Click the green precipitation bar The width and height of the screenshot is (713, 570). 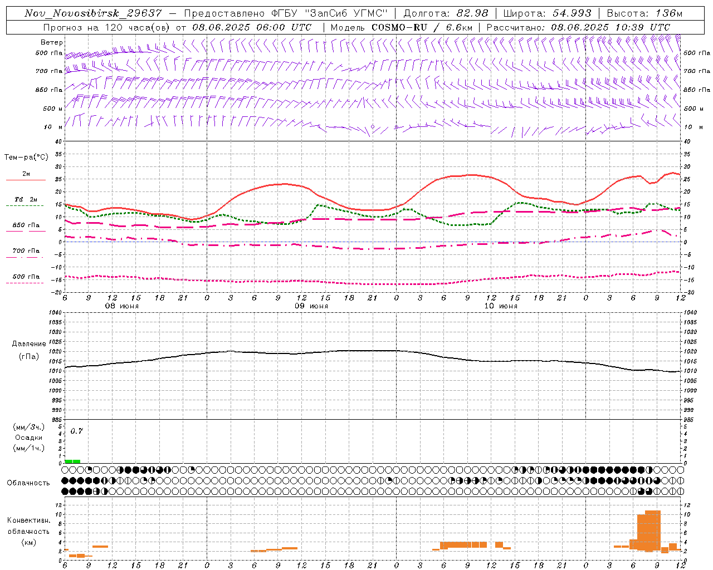pos(72,461)
